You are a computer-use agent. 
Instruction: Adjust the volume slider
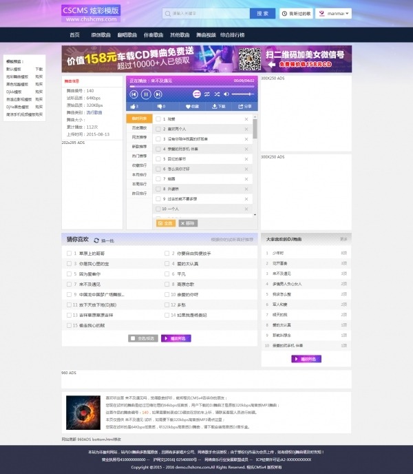point(242,94)
